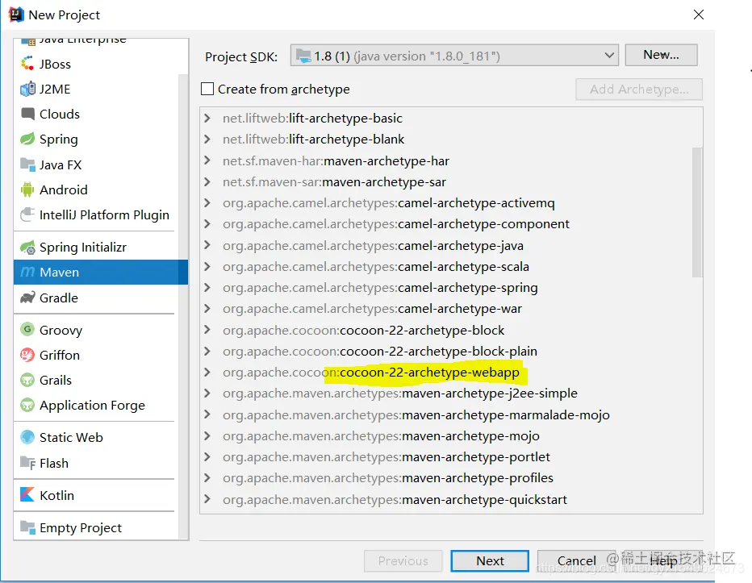Image resolution: width=752 pixels, height=583 pixels.
Task: Click the IntelliJ Platform Plugin icon
Action: 27,214
